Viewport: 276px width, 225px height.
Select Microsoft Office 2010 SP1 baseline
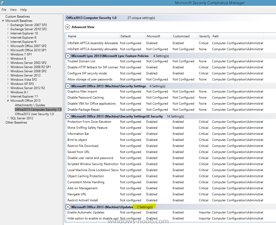[x=28, y=50]
